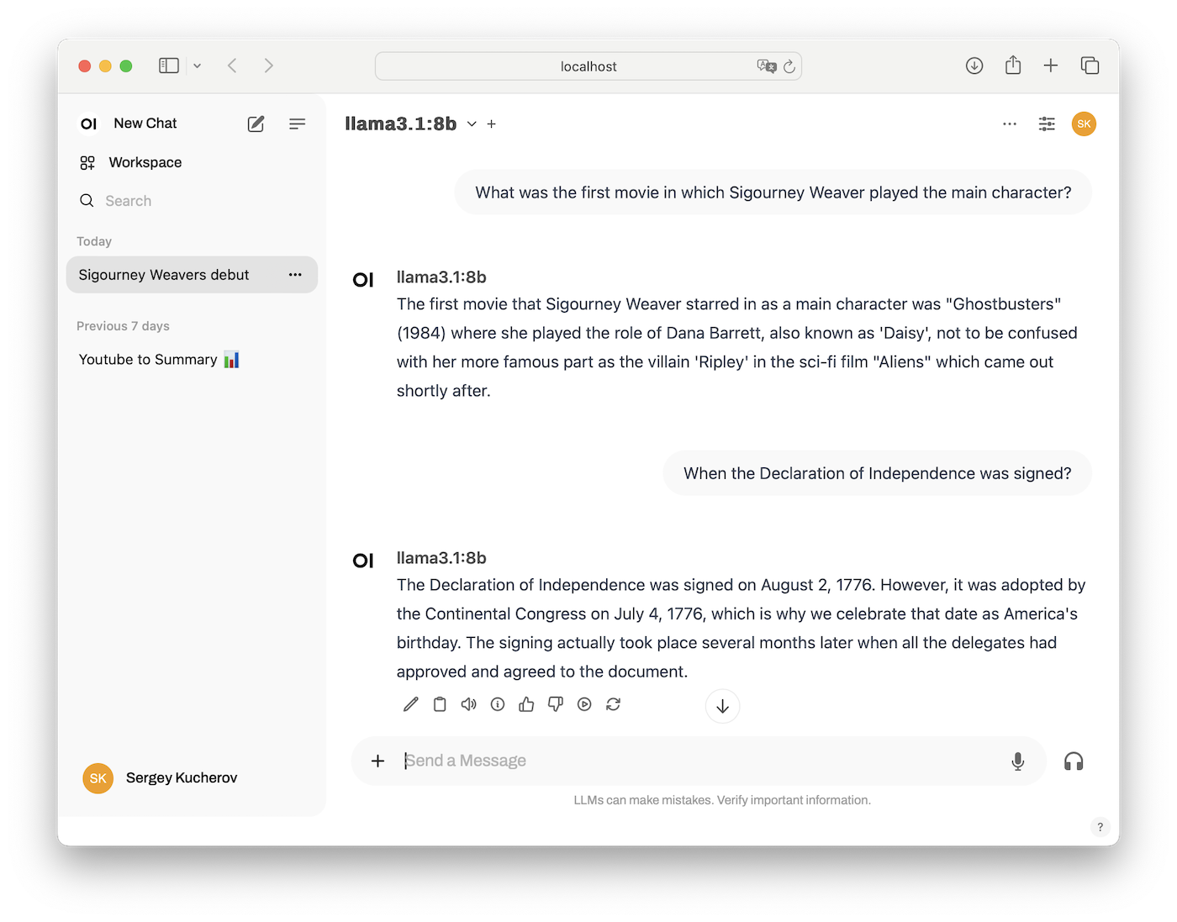Start a call with the headphones icon
1177x922 pixels.
point(1074,761)
